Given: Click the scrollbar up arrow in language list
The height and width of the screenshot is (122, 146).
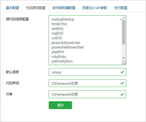Looking at the screenshot, I should point(124,18).
